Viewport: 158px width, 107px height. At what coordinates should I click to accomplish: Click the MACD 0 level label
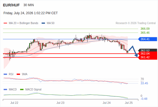coord(141,96)
